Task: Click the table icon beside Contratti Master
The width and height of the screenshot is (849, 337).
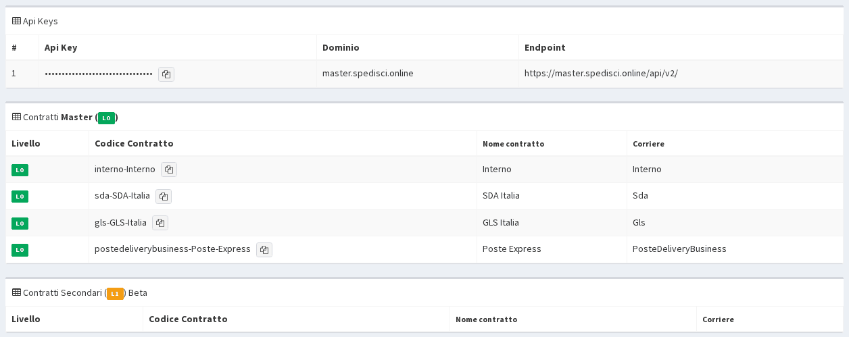Action: [x=17, y=117]
